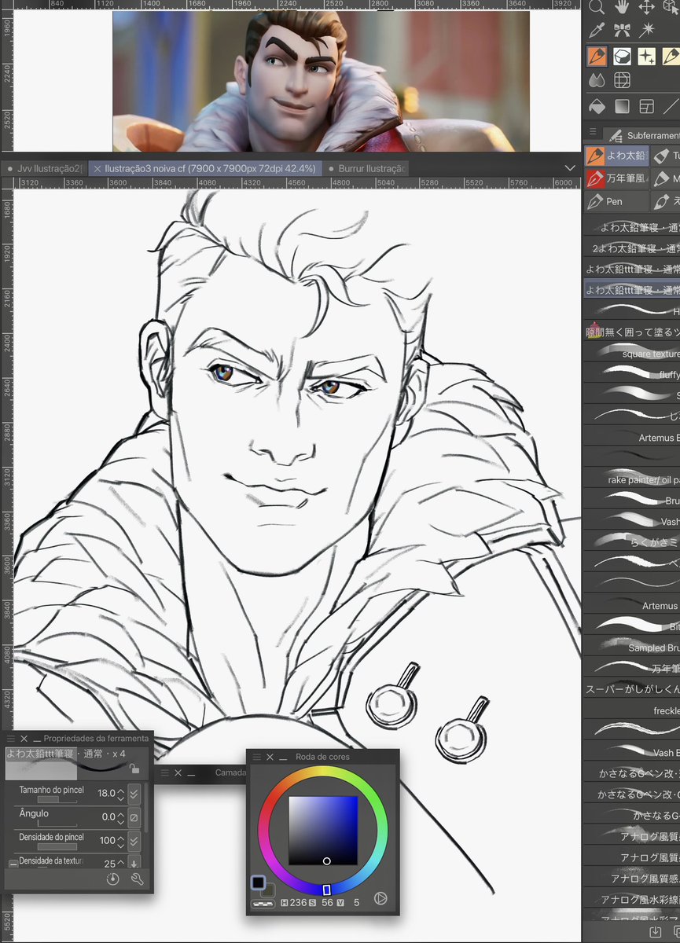Image resolution: width=680 pixels, height=943 pixels.
Task: Select the Fill paint bucket tool
Action: click(597, 105)
